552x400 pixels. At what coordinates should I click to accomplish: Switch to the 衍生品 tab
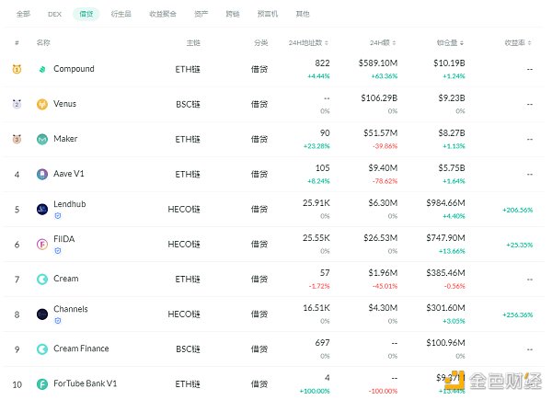(121, 15)
